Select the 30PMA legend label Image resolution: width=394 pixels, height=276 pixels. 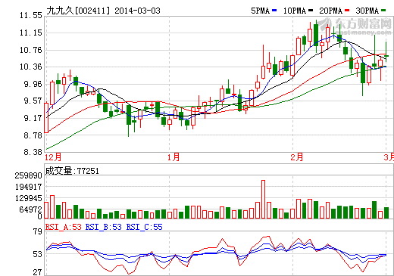[x=367, y=11]
